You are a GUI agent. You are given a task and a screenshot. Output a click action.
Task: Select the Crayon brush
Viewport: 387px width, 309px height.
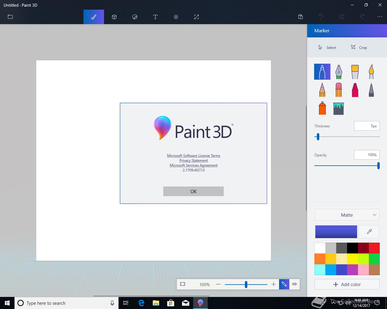tap(355, 90)
